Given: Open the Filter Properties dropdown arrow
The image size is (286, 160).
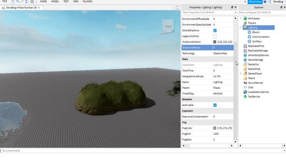Looking at the screenshot, I should (x=236, y=12).
